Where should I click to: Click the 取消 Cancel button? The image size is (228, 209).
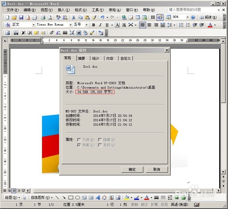157,170
